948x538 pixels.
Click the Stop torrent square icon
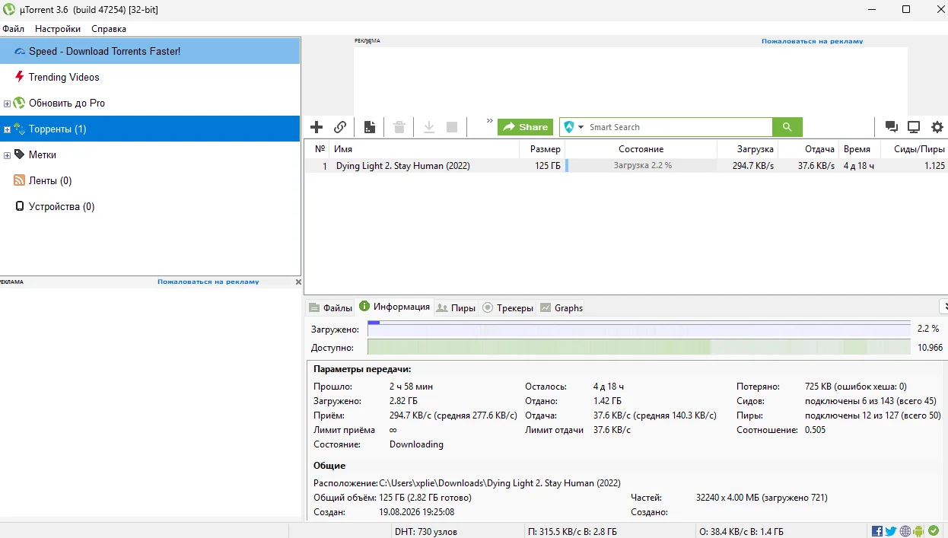tap(452, 127)
